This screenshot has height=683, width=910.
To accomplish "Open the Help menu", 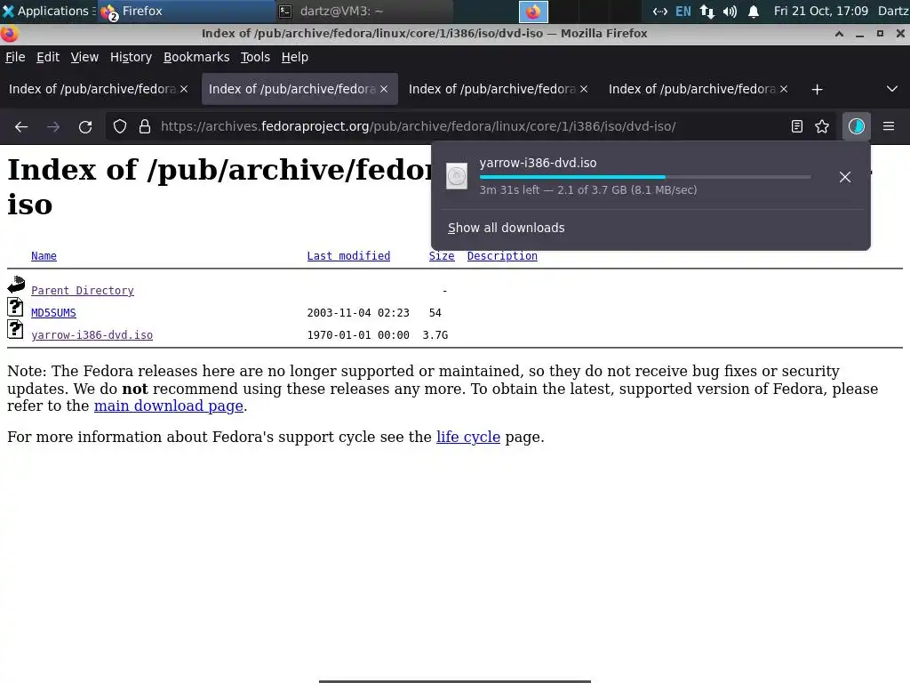I will coord(295,57).
